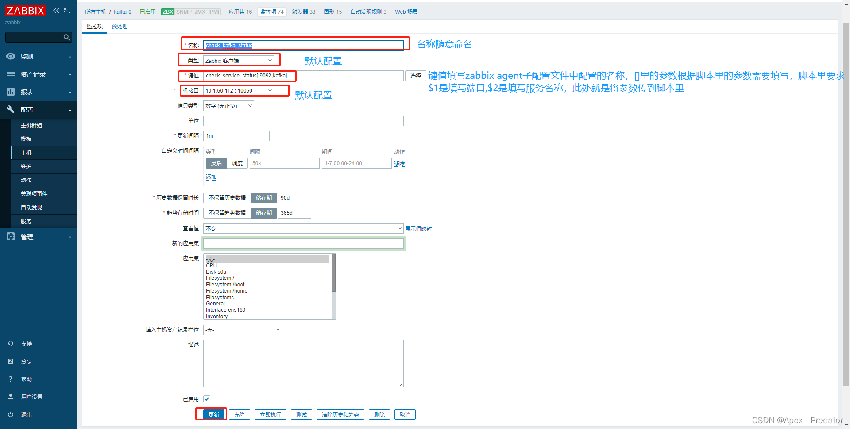Click the Zabbix logo

point(25,11)
